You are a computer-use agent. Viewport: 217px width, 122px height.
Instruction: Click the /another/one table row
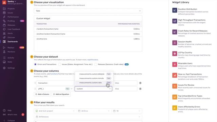click(88, 39)
